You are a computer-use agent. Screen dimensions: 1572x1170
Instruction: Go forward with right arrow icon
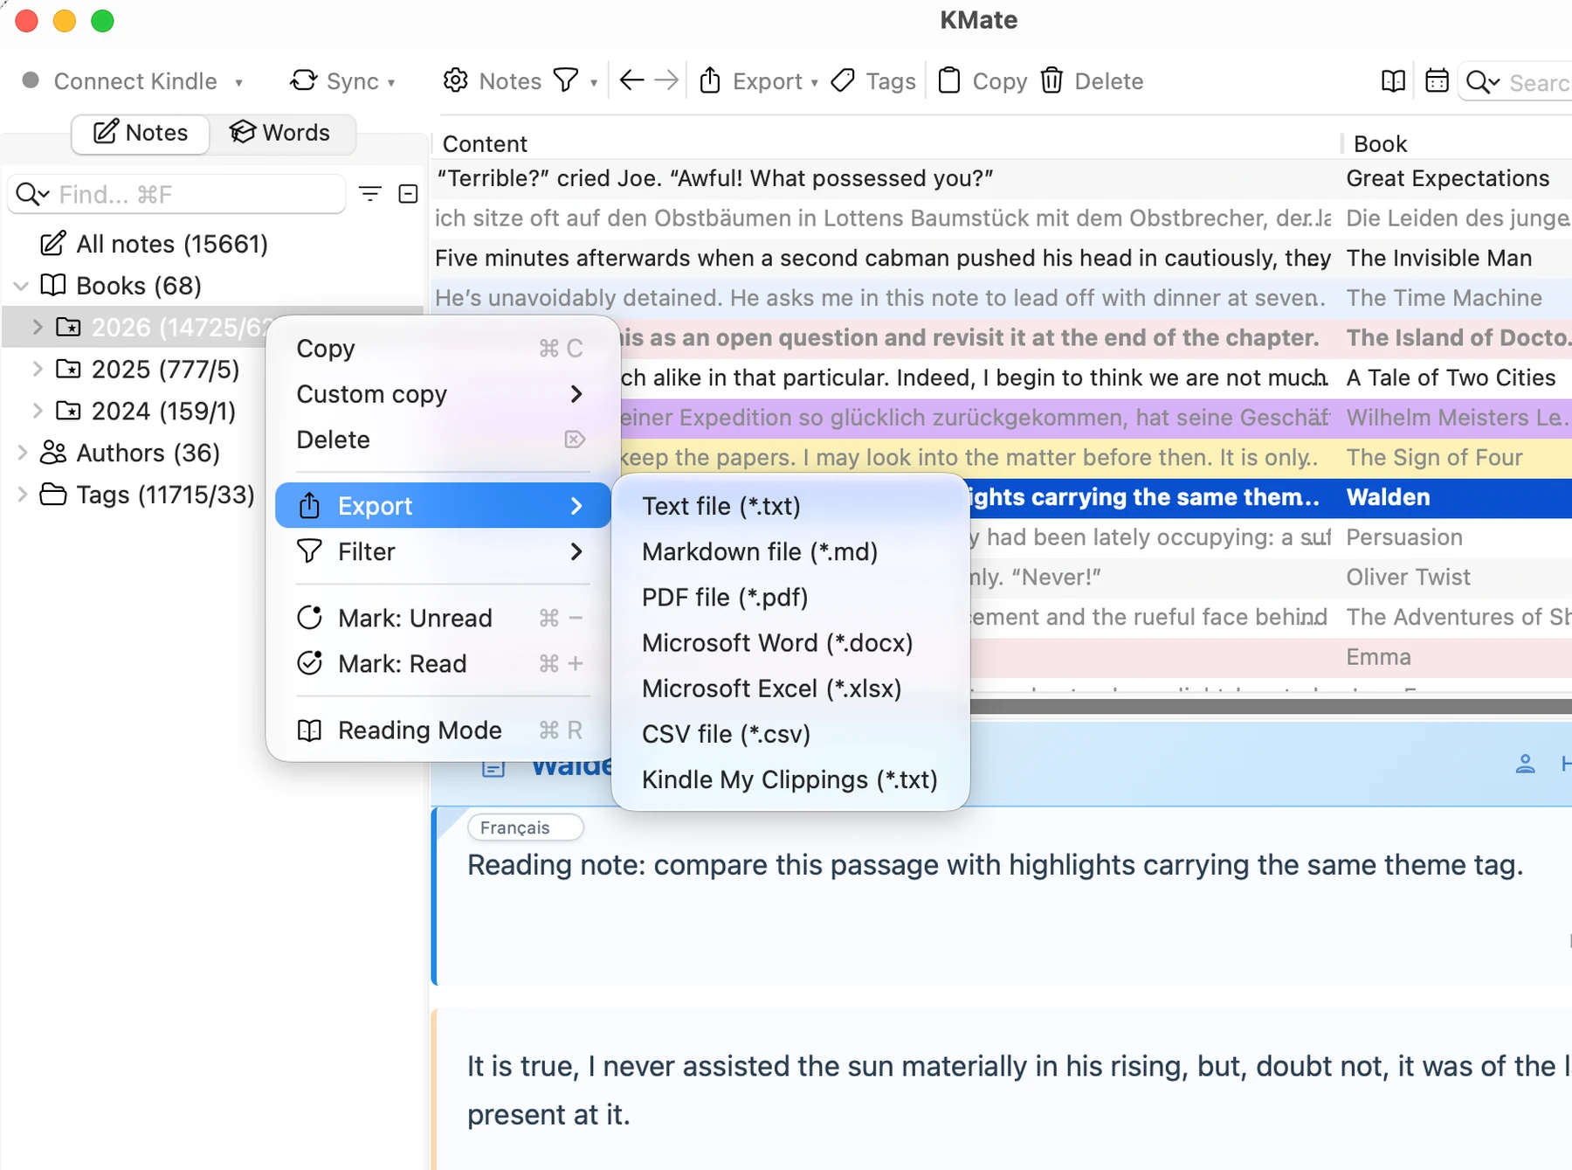coord(666,81)
